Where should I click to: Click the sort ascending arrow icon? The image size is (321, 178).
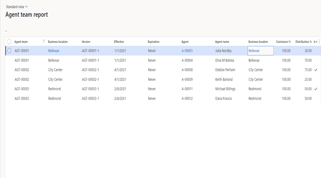pyautogui.click(x=44, y=41)
